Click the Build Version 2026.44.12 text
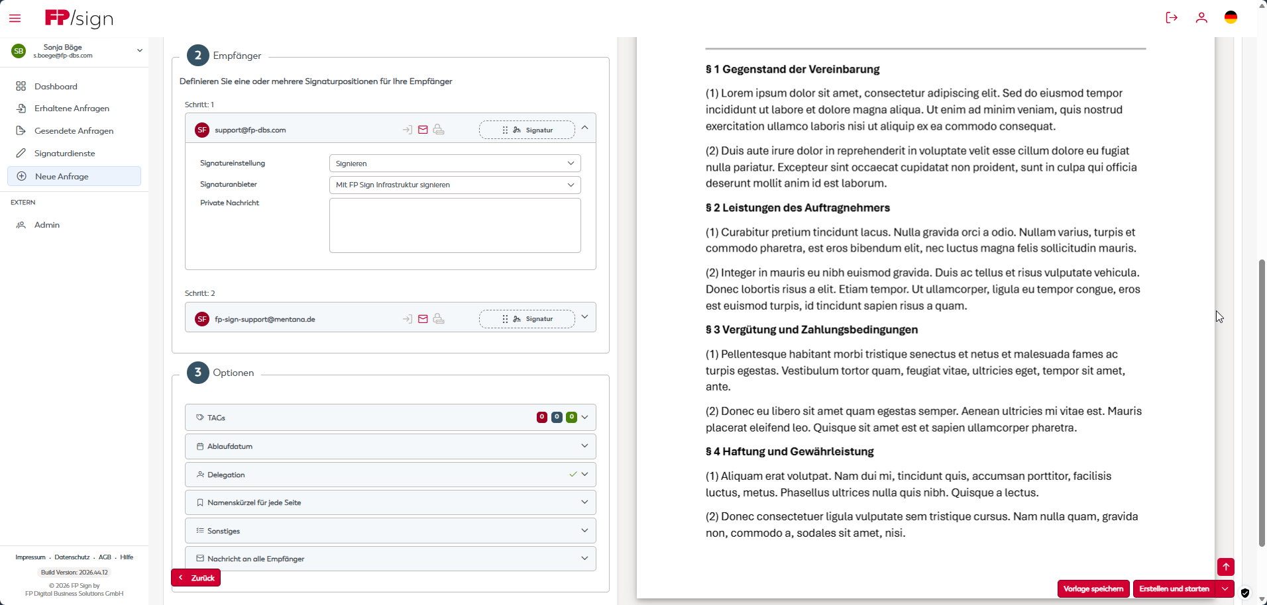 74,573
